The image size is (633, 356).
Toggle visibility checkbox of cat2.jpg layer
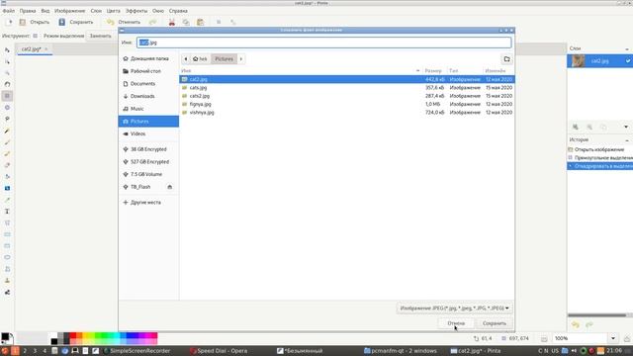point(628,61)
